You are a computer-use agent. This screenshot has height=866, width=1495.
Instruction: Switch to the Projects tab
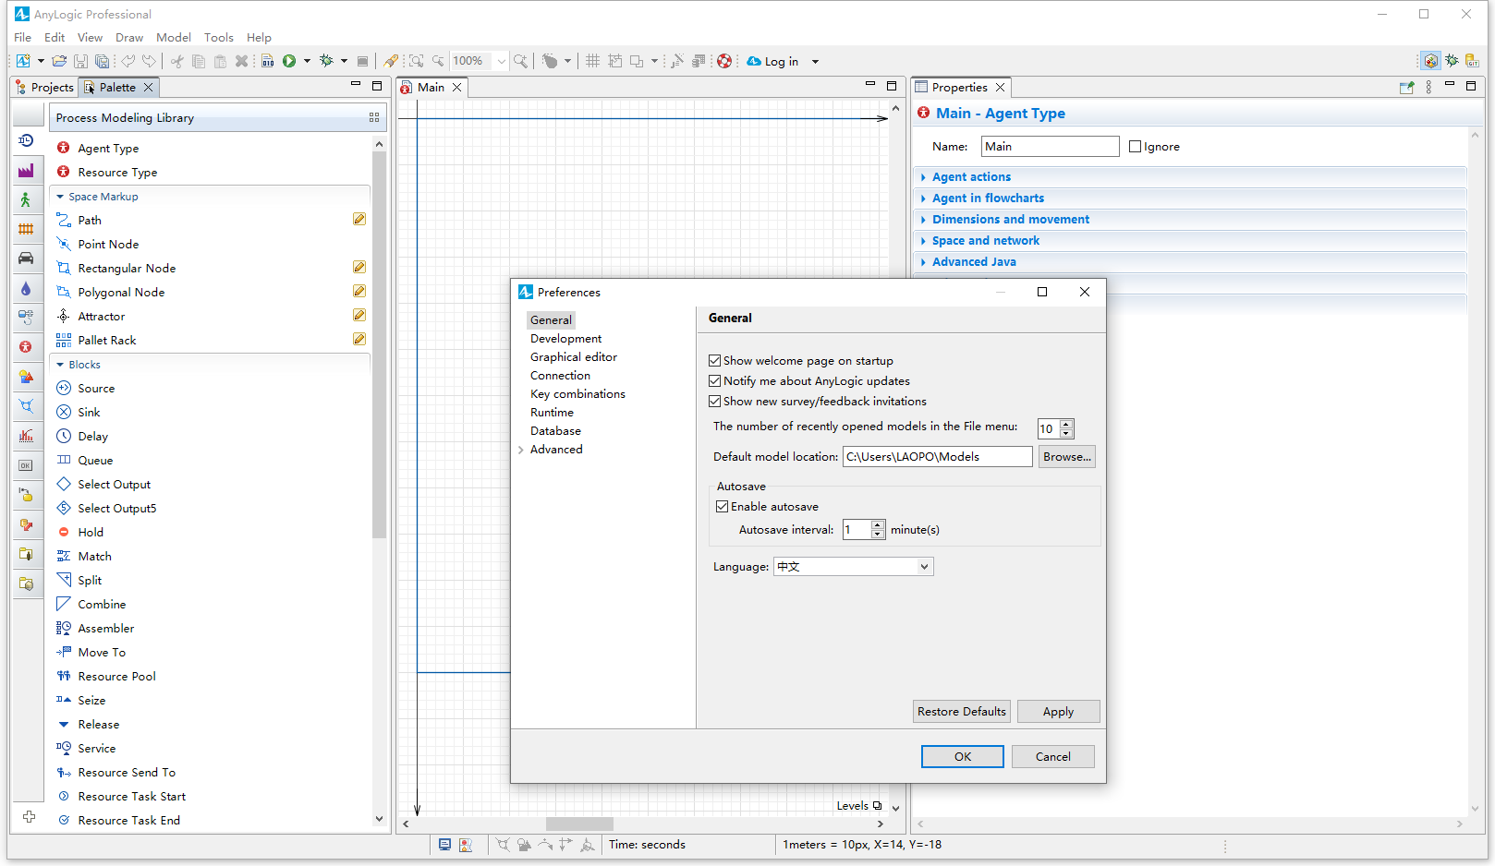coord(44,87)
